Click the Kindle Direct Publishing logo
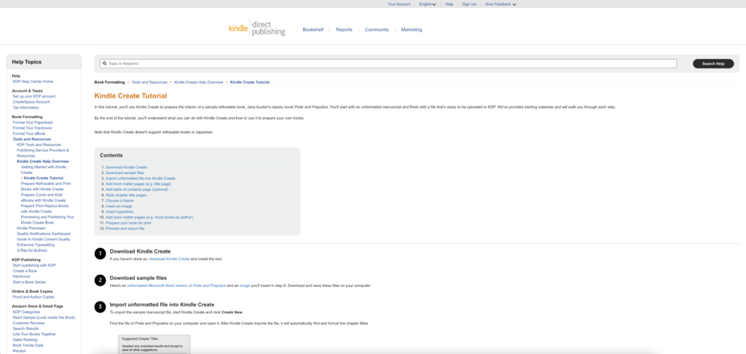The image size is (746, 354). (x=257, y=28)
